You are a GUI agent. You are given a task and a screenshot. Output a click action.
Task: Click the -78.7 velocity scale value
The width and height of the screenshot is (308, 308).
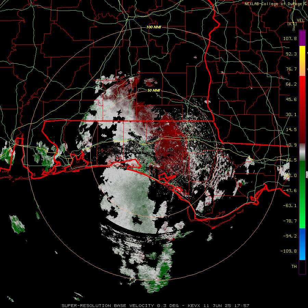click(290, 221)
